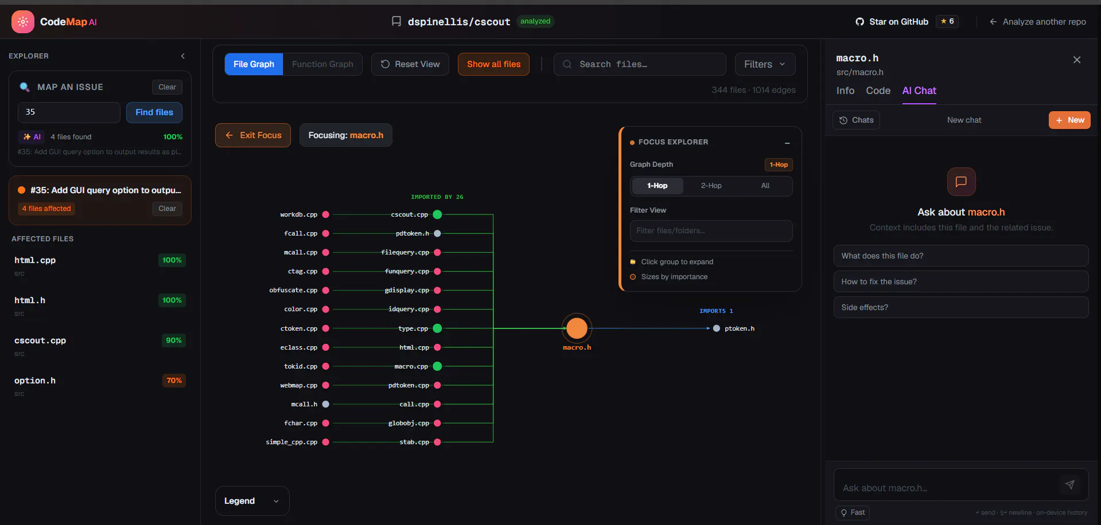Select the stab.cpp node
Image resolution: width=1101 pixels, height=525 pixels.
pos(437,442)
